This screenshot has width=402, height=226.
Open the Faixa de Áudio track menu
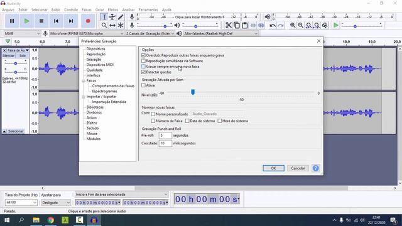18,50
